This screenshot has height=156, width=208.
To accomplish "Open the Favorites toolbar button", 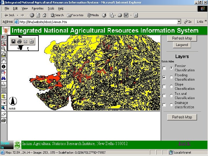I will pos(75,15).
